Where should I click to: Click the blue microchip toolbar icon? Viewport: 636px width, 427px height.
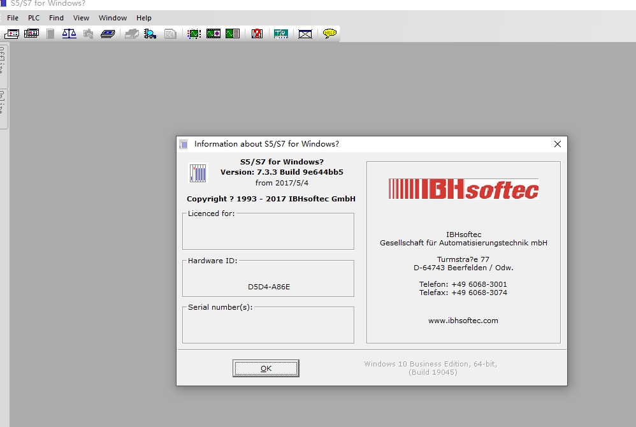point(108,34)
